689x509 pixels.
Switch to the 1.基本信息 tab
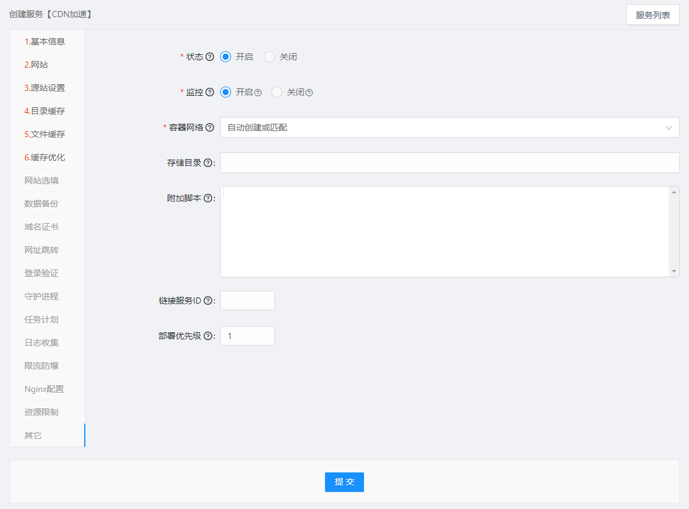pyautogui.click(x=45, y=41)
